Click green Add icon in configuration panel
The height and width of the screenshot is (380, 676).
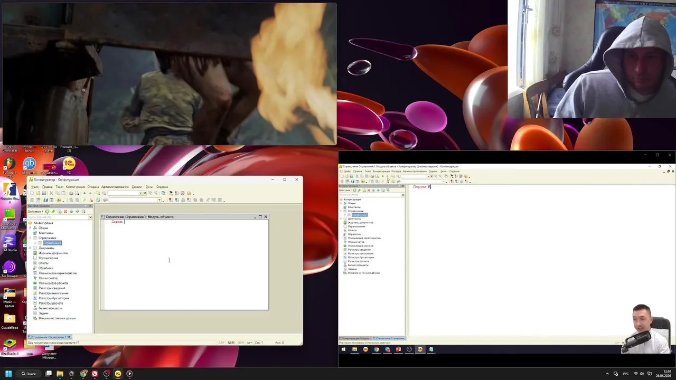tap(47, 212)
